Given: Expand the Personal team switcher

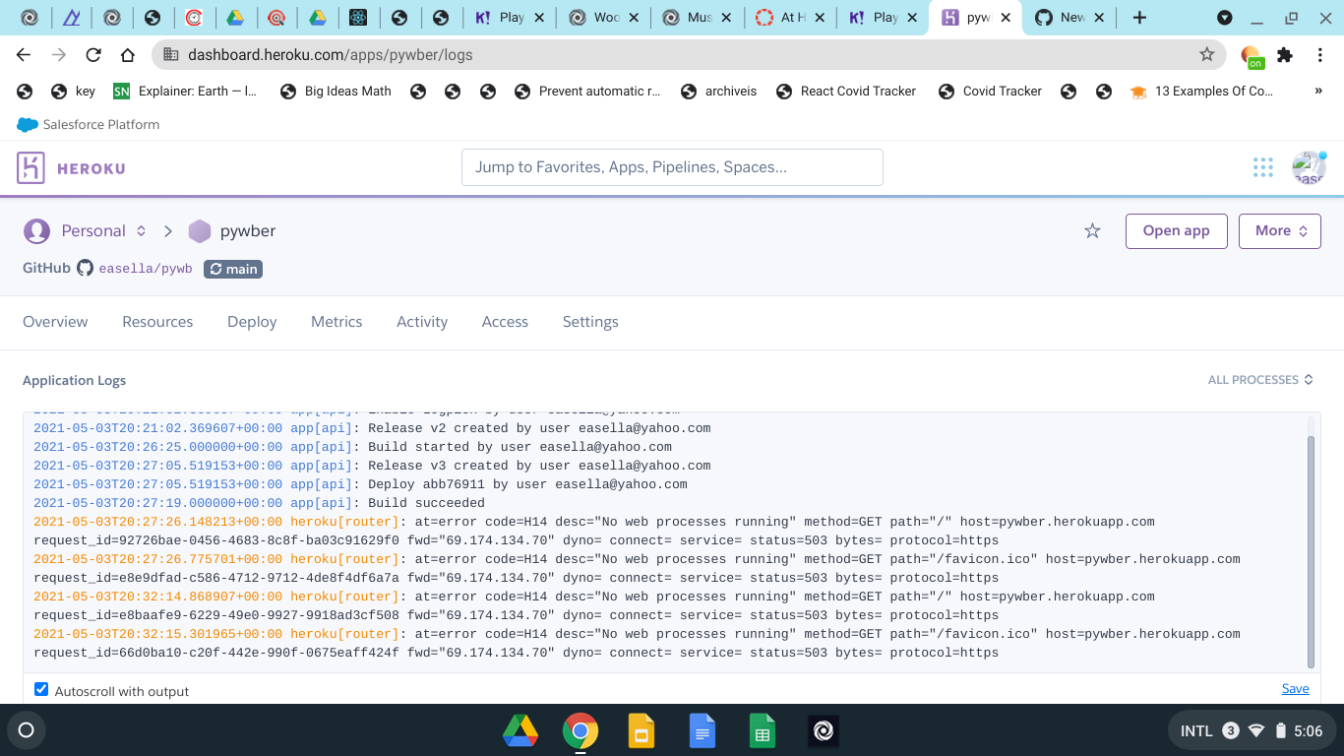Looking at the screenshot, I should pyautogui.click(x=142, y=231).
